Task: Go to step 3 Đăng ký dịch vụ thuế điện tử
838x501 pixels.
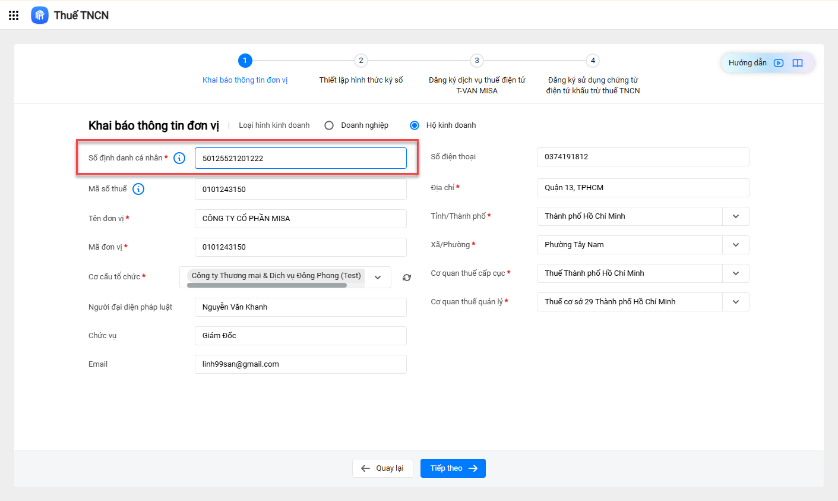Action: pos(476,61)
